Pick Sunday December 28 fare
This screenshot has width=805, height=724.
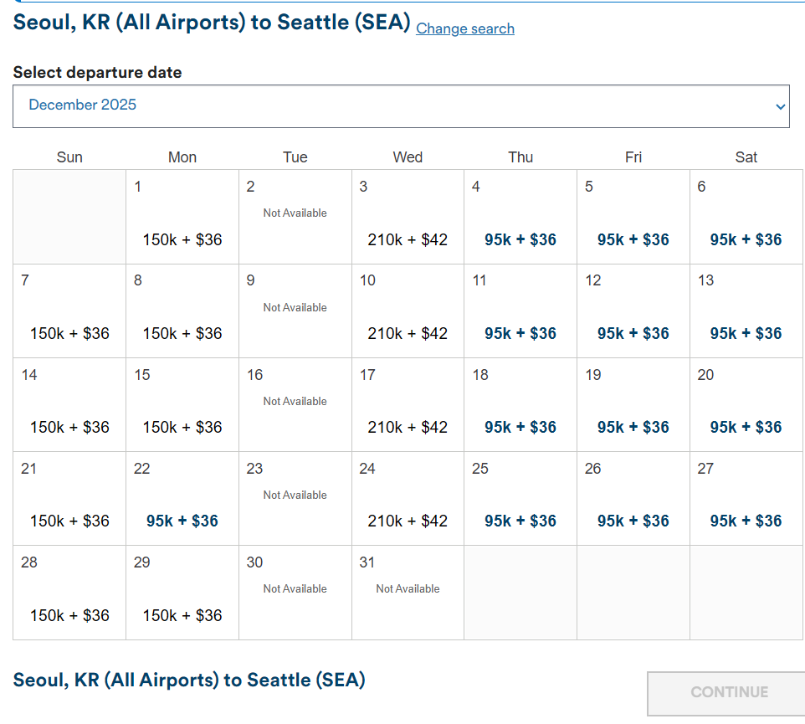[69, 593]
